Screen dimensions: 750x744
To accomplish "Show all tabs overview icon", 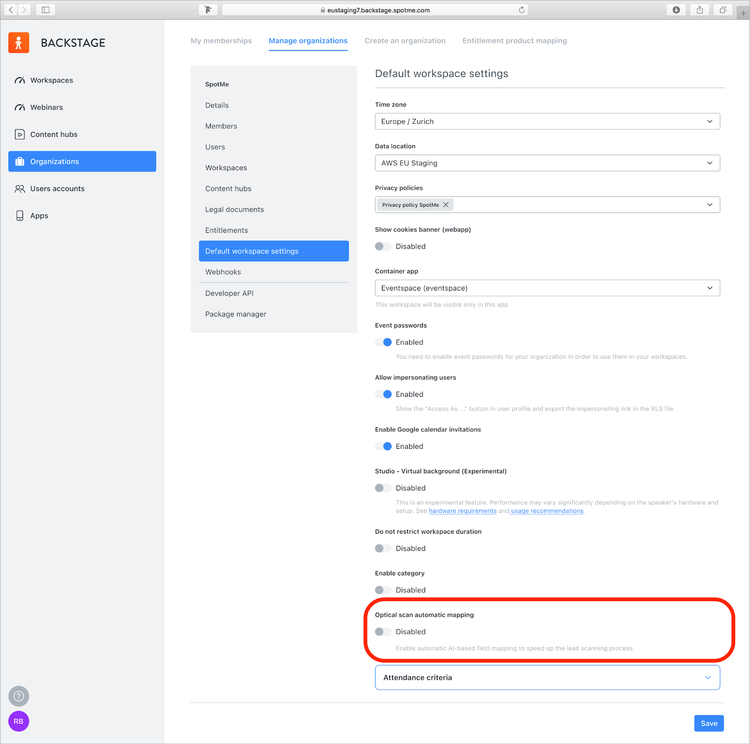I will click(723, 10).
